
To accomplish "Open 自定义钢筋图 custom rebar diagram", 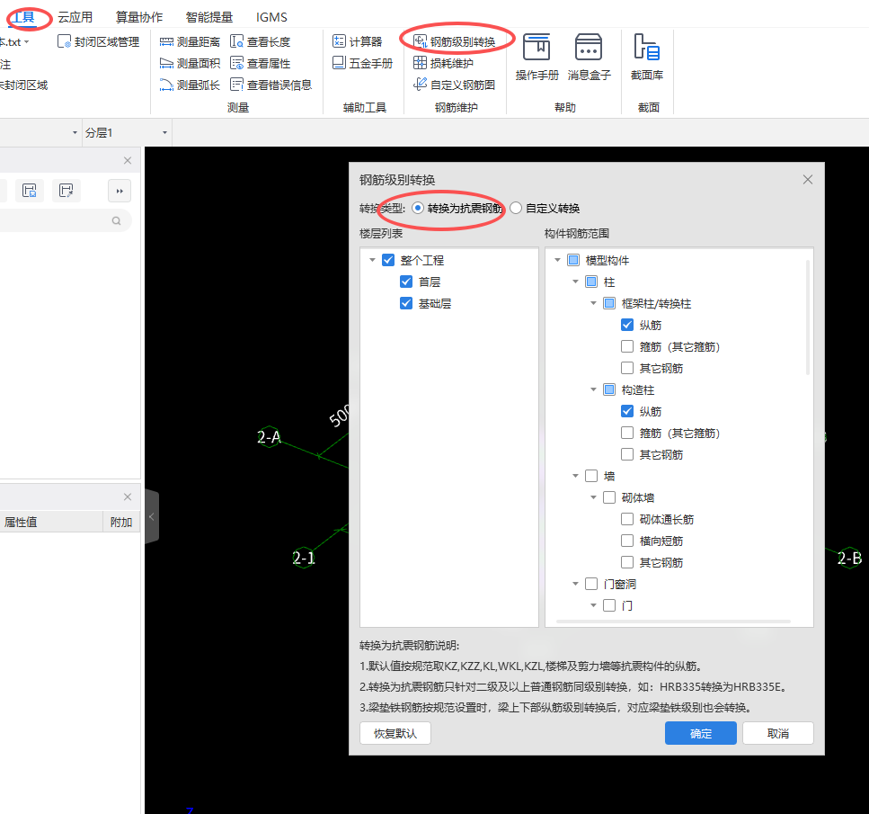I will [x=455, y=85].
